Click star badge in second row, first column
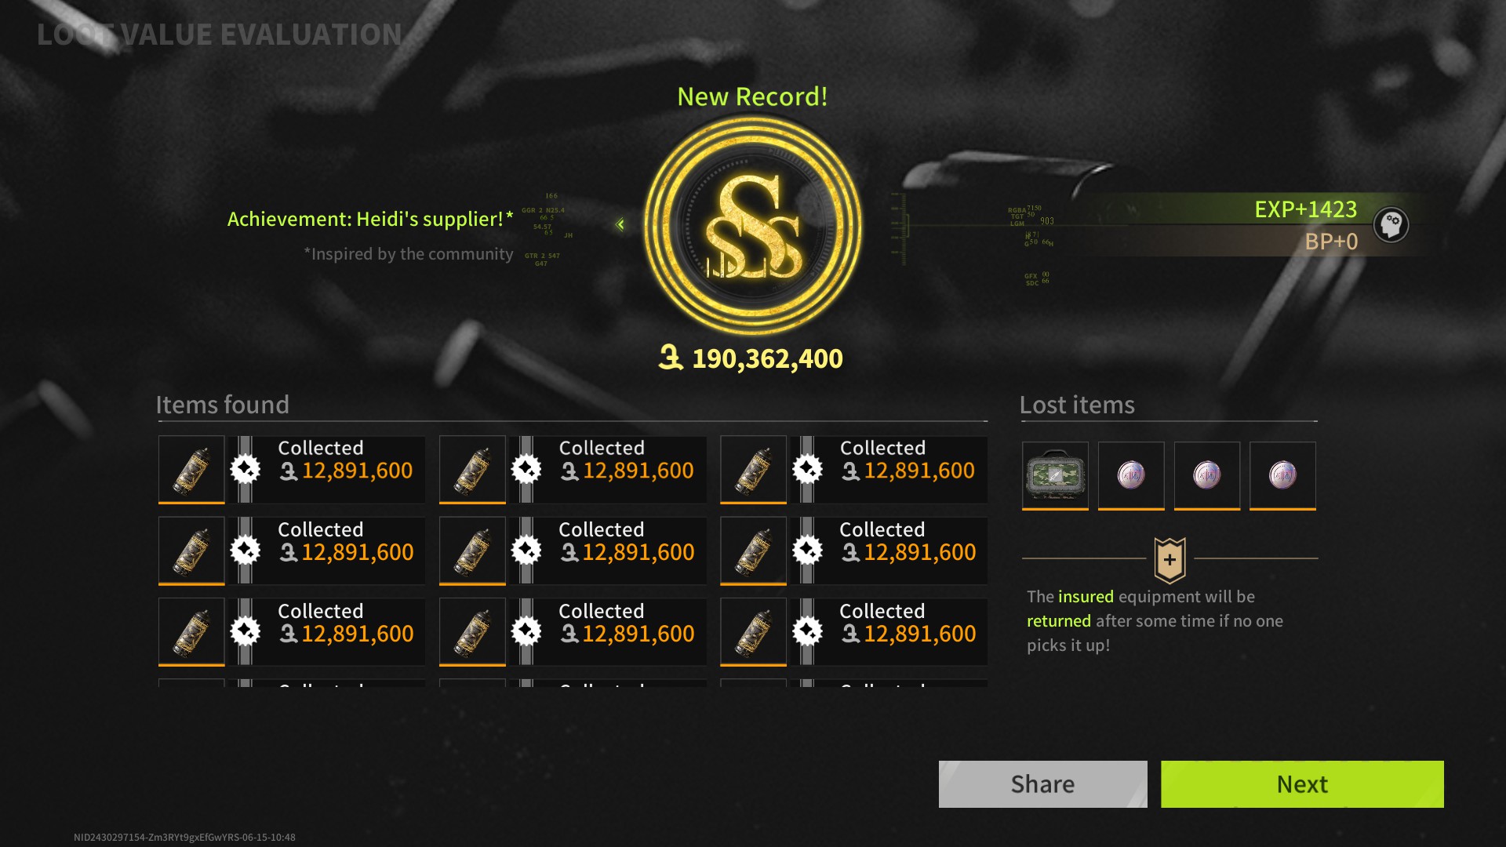Image resolution: width=1506 pixels, height=847 pixels. (x=246, y=551)
